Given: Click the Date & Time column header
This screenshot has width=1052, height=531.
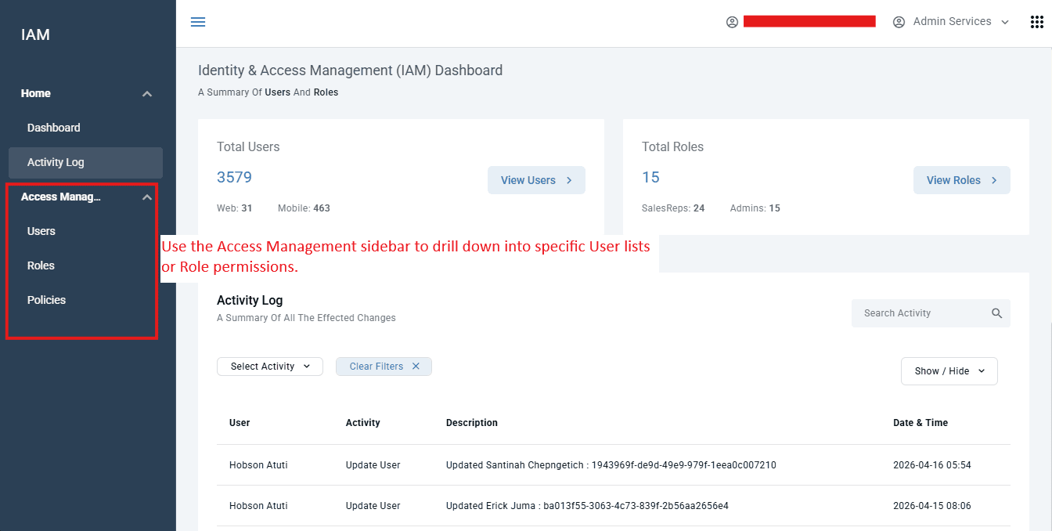Looking at the screenshot, I should pos(920,423).
